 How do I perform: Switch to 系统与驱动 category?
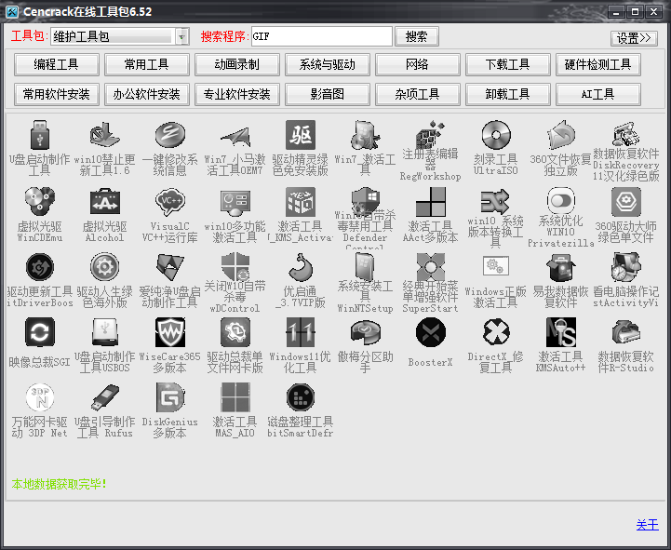[328, 64]
